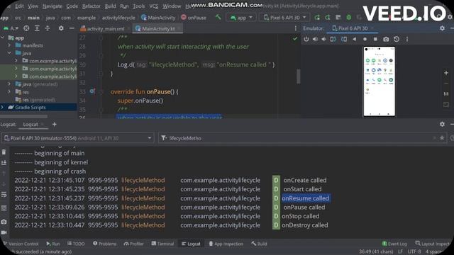Click the emulator volume down icon
This screenshot has height=255, width=454.
point(323,39)
